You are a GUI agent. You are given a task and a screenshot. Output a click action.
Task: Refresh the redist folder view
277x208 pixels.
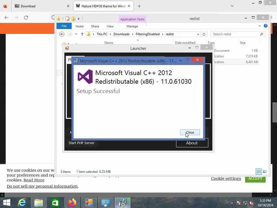click(204, 34)
